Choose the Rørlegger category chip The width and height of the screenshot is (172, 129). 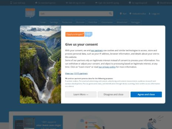coord(136,22)
